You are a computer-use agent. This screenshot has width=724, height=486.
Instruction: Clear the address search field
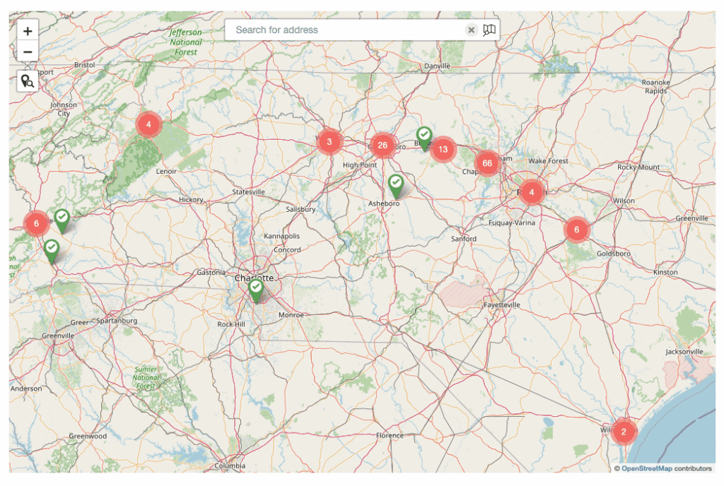click(471, 30)
